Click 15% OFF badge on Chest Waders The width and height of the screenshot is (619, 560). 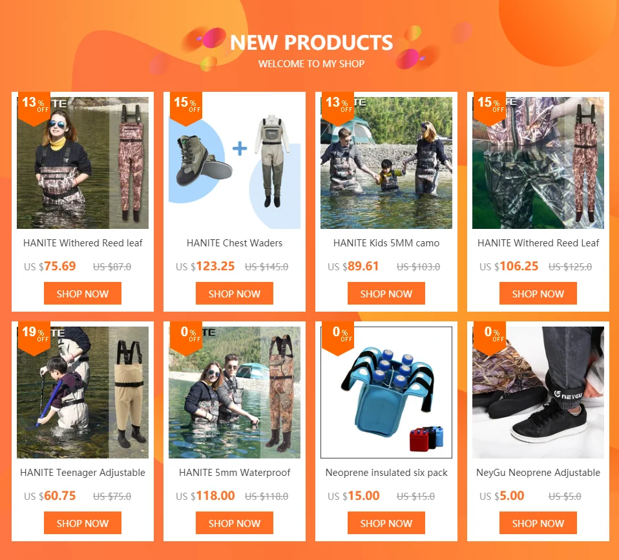coord(186,108)
